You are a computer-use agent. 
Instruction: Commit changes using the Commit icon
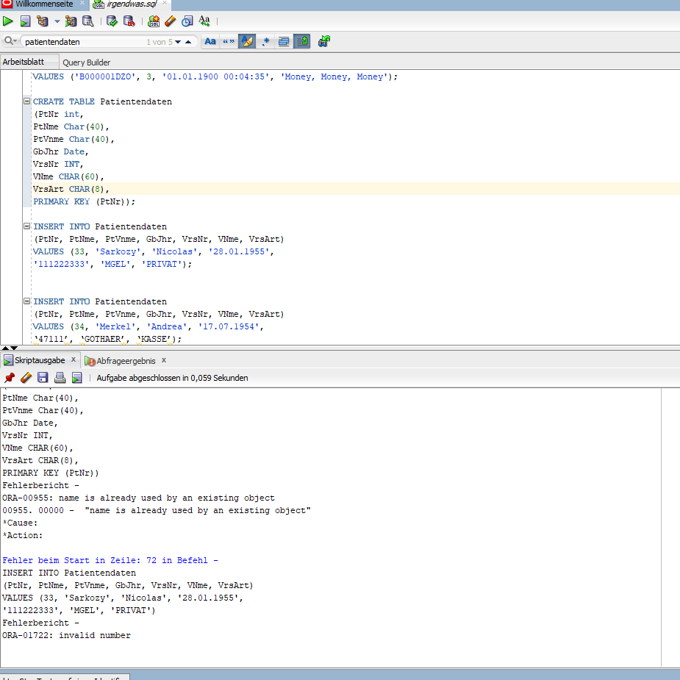click(x=112, y=21)
